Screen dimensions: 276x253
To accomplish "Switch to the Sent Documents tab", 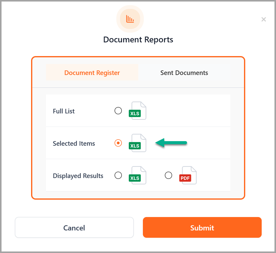I will coord(184,73).
